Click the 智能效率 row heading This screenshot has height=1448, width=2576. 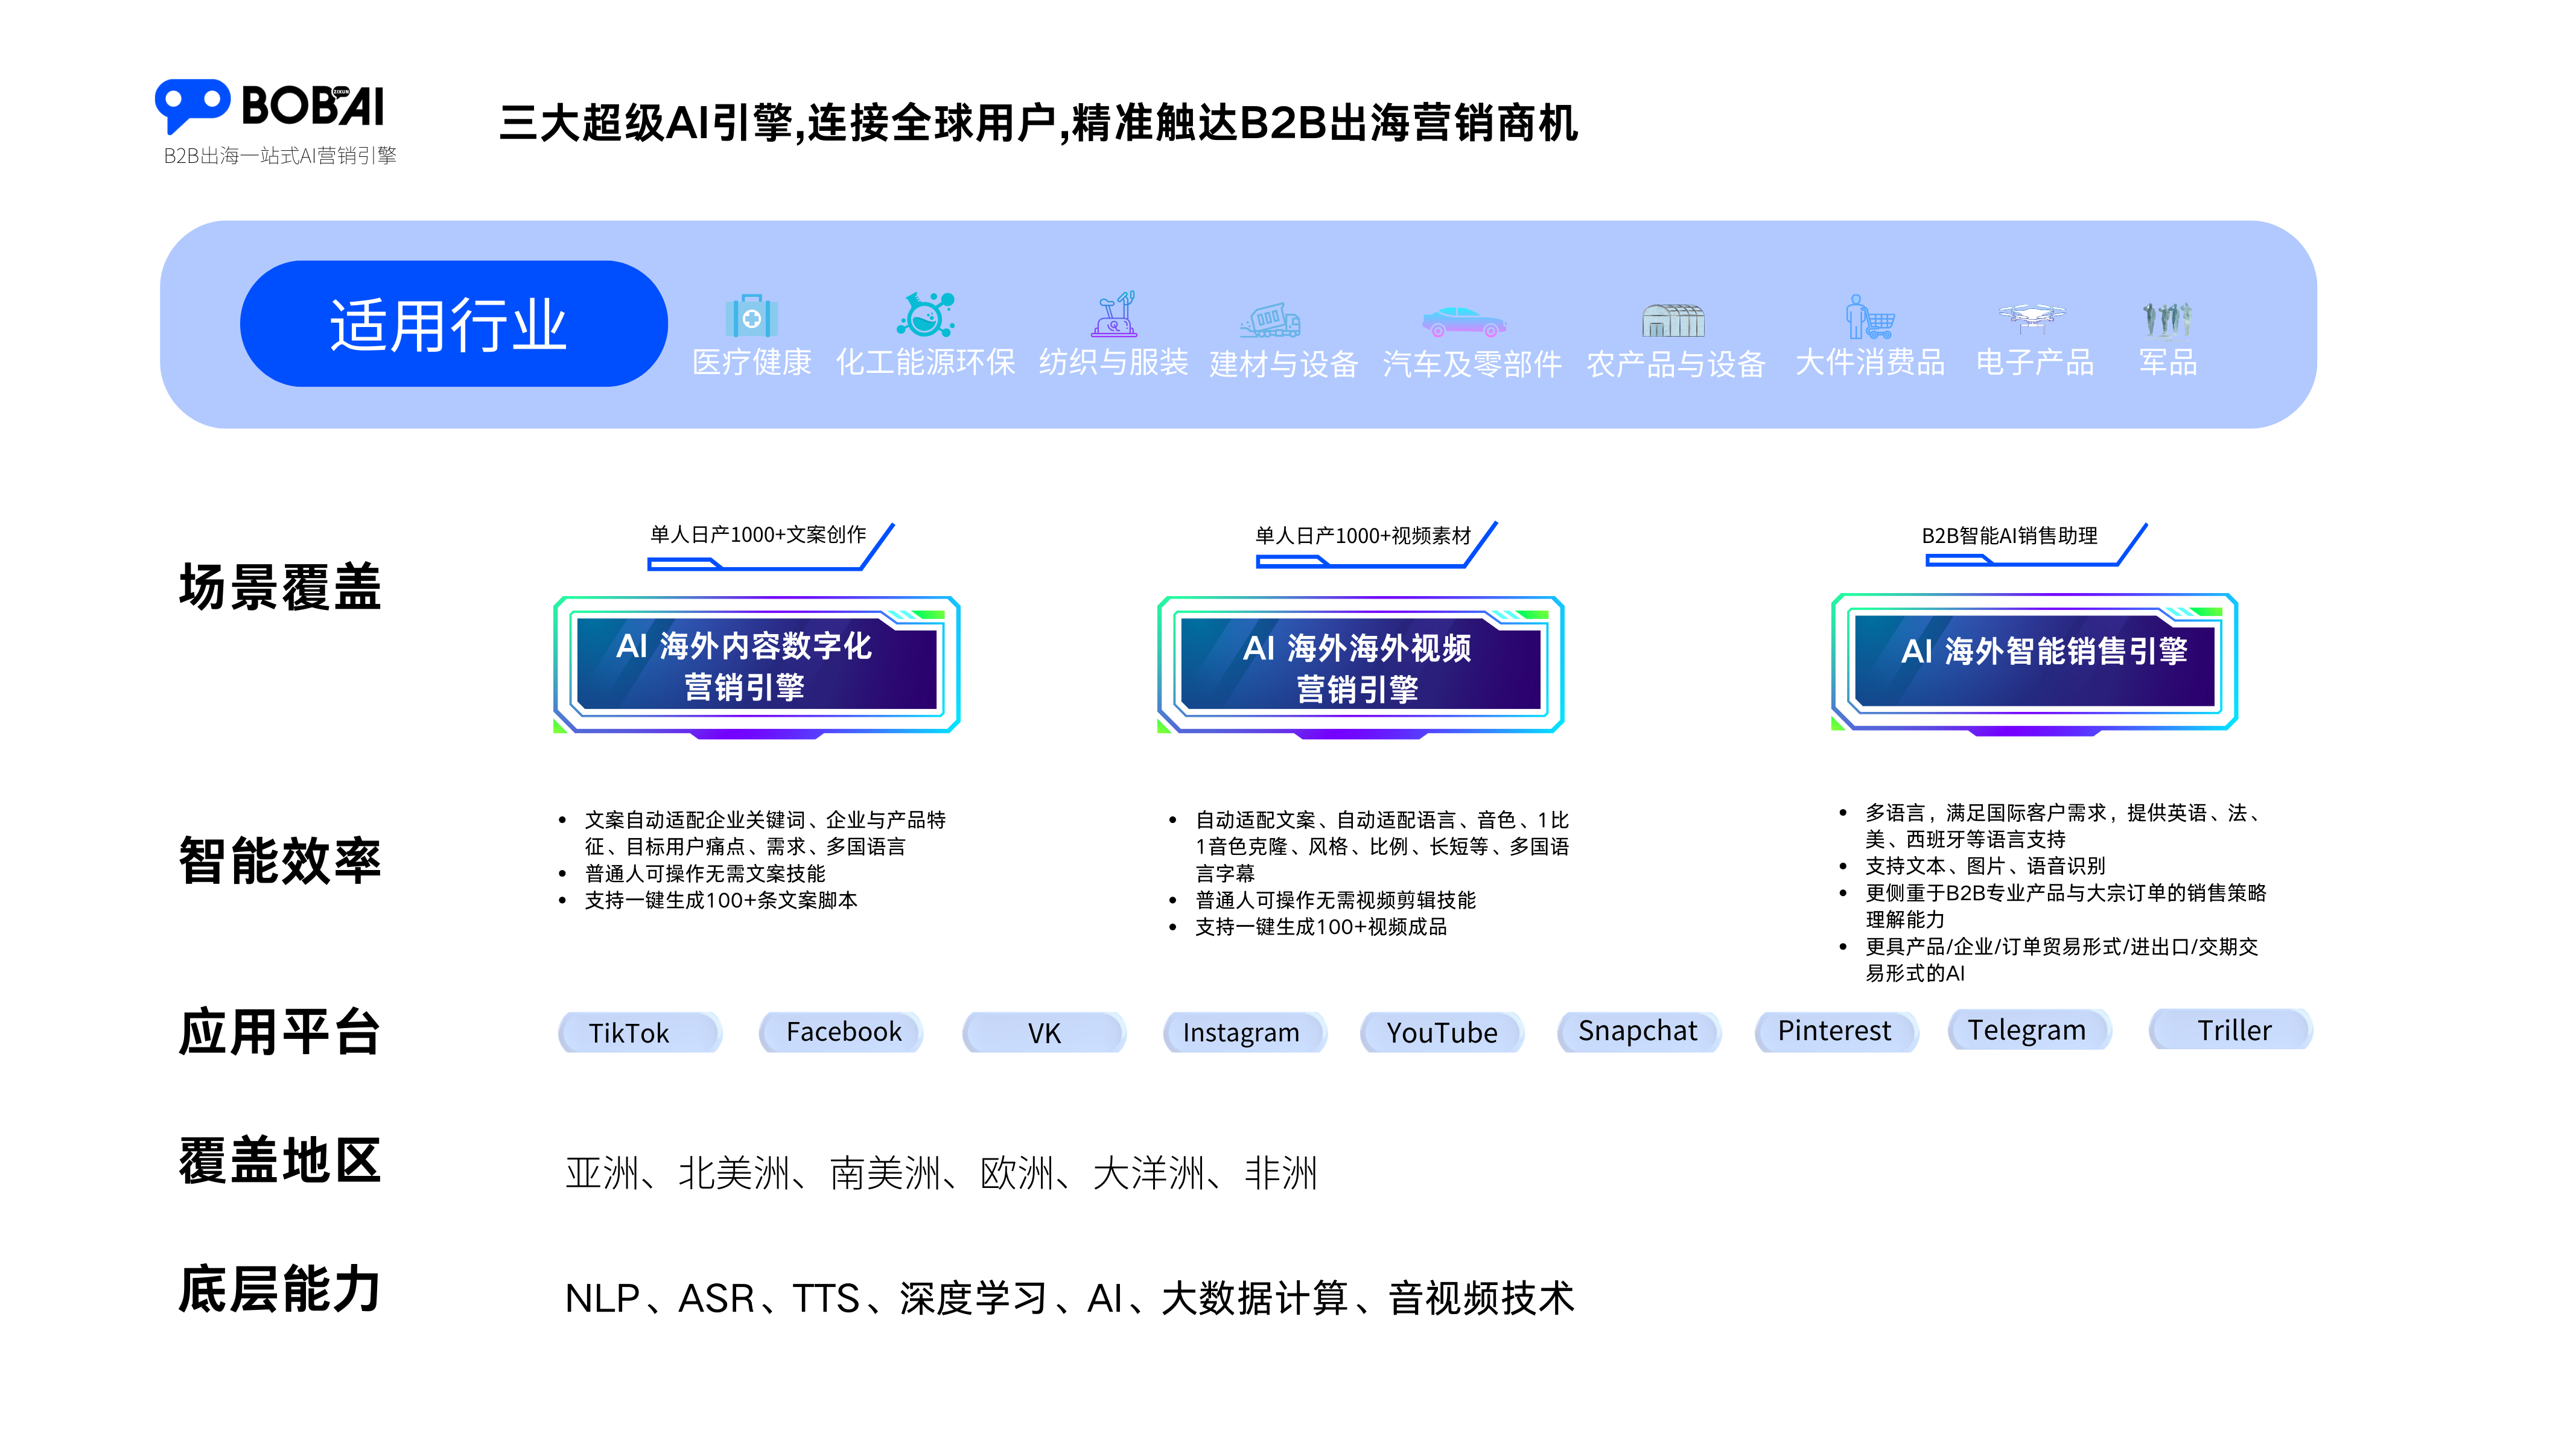[x=280, y=860]
